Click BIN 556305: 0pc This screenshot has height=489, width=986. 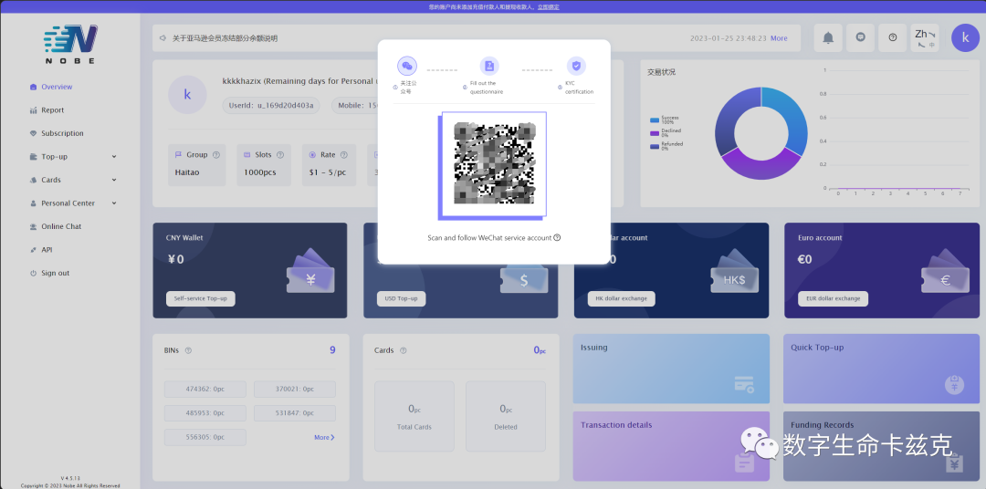coord(205,438)
